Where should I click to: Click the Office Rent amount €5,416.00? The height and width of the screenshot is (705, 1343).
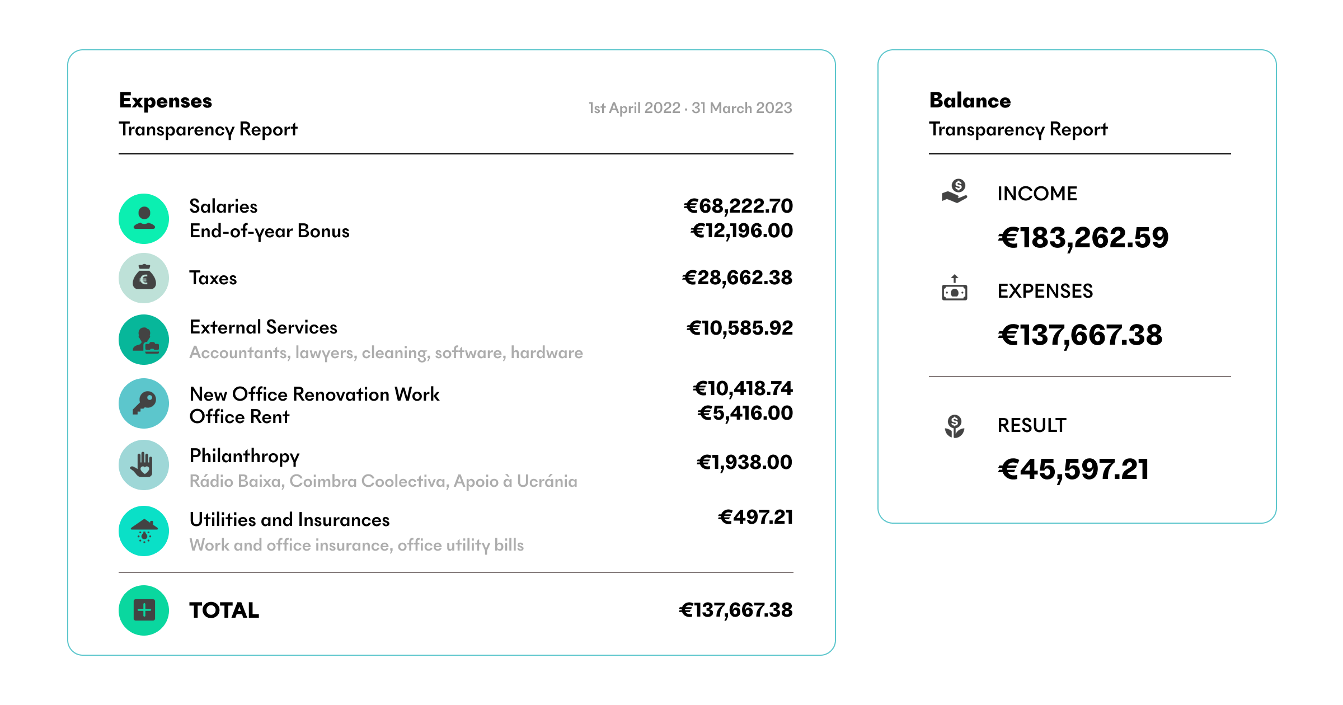pyautogui.click(x=745, y=413)
